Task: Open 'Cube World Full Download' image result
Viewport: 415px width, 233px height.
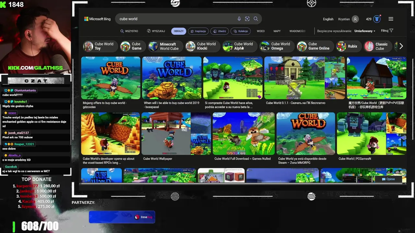Action: [x=243, y=134]
